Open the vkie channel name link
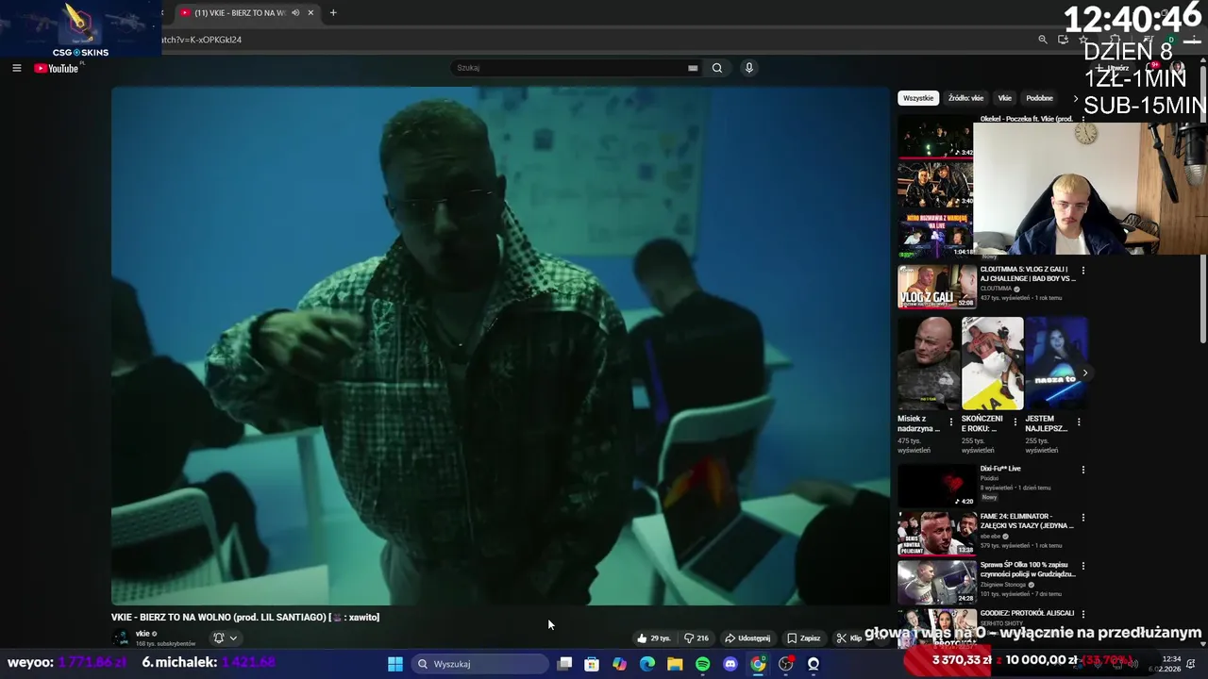This screenshot has height=679, width=1208. click(x=143, y=634)
